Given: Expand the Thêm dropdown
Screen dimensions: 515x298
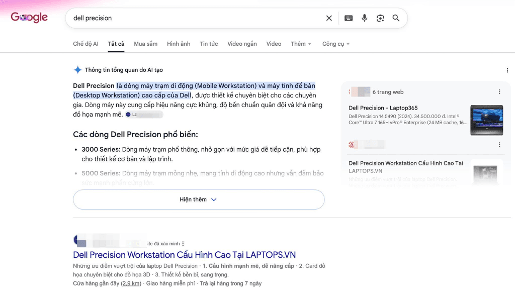Looking at the screenshot, I should tap(301, 44).
